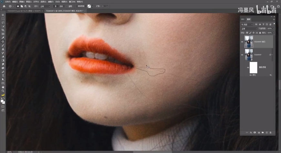Hide the 733A4347 smart object layer
This screenshot has width=281, height=153.
pyautogui.click(x=242, y=55)
